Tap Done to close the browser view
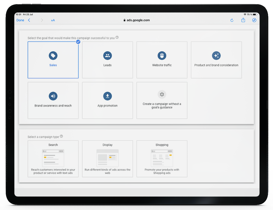This screenshot has width=273, height=210. coord(20,20)
